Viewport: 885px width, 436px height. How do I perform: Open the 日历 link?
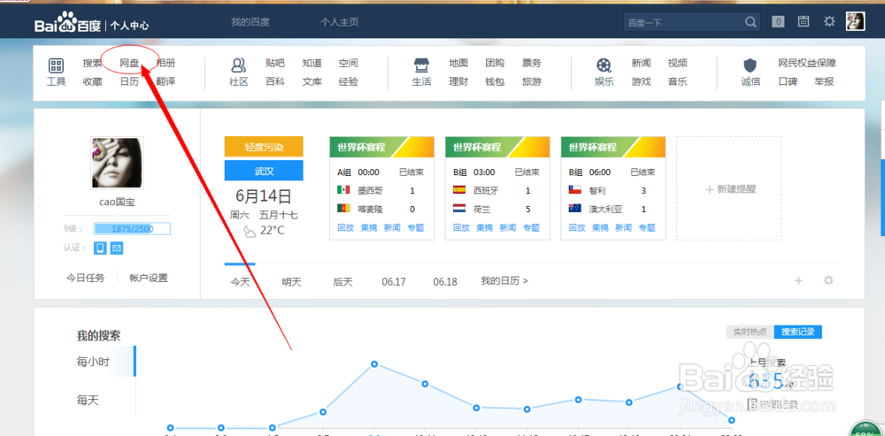pos(129,81)
